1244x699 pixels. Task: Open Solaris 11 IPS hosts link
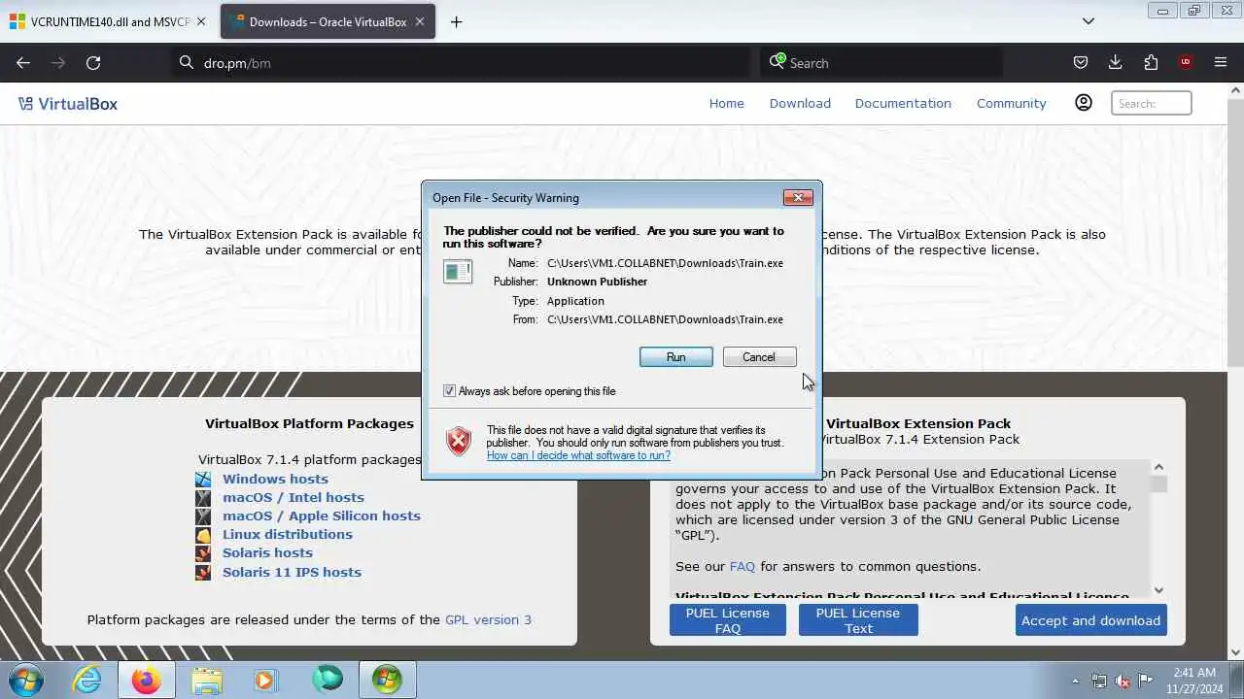[x=292, y=572]
